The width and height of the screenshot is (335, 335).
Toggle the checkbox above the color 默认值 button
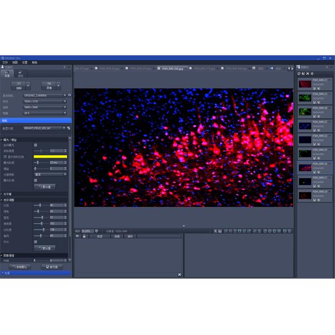[x=36, y=242]
